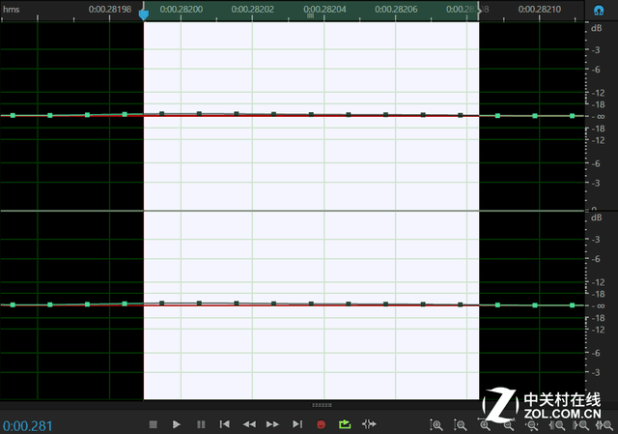The height and width of the screenshot is (434, 618).
Task: Start recording with red Record button
Action: tap(322, 424)
